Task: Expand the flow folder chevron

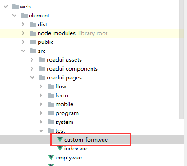Action: [x=41, y=87]
